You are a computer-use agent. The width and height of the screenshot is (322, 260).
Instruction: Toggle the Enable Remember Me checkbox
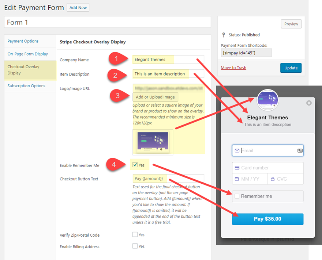pyautogui.click(x=135, y=165)
